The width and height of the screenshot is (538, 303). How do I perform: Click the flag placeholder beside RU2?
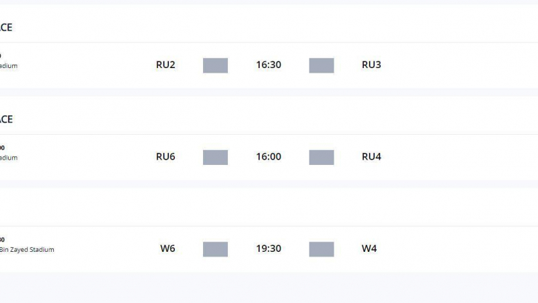215,65
